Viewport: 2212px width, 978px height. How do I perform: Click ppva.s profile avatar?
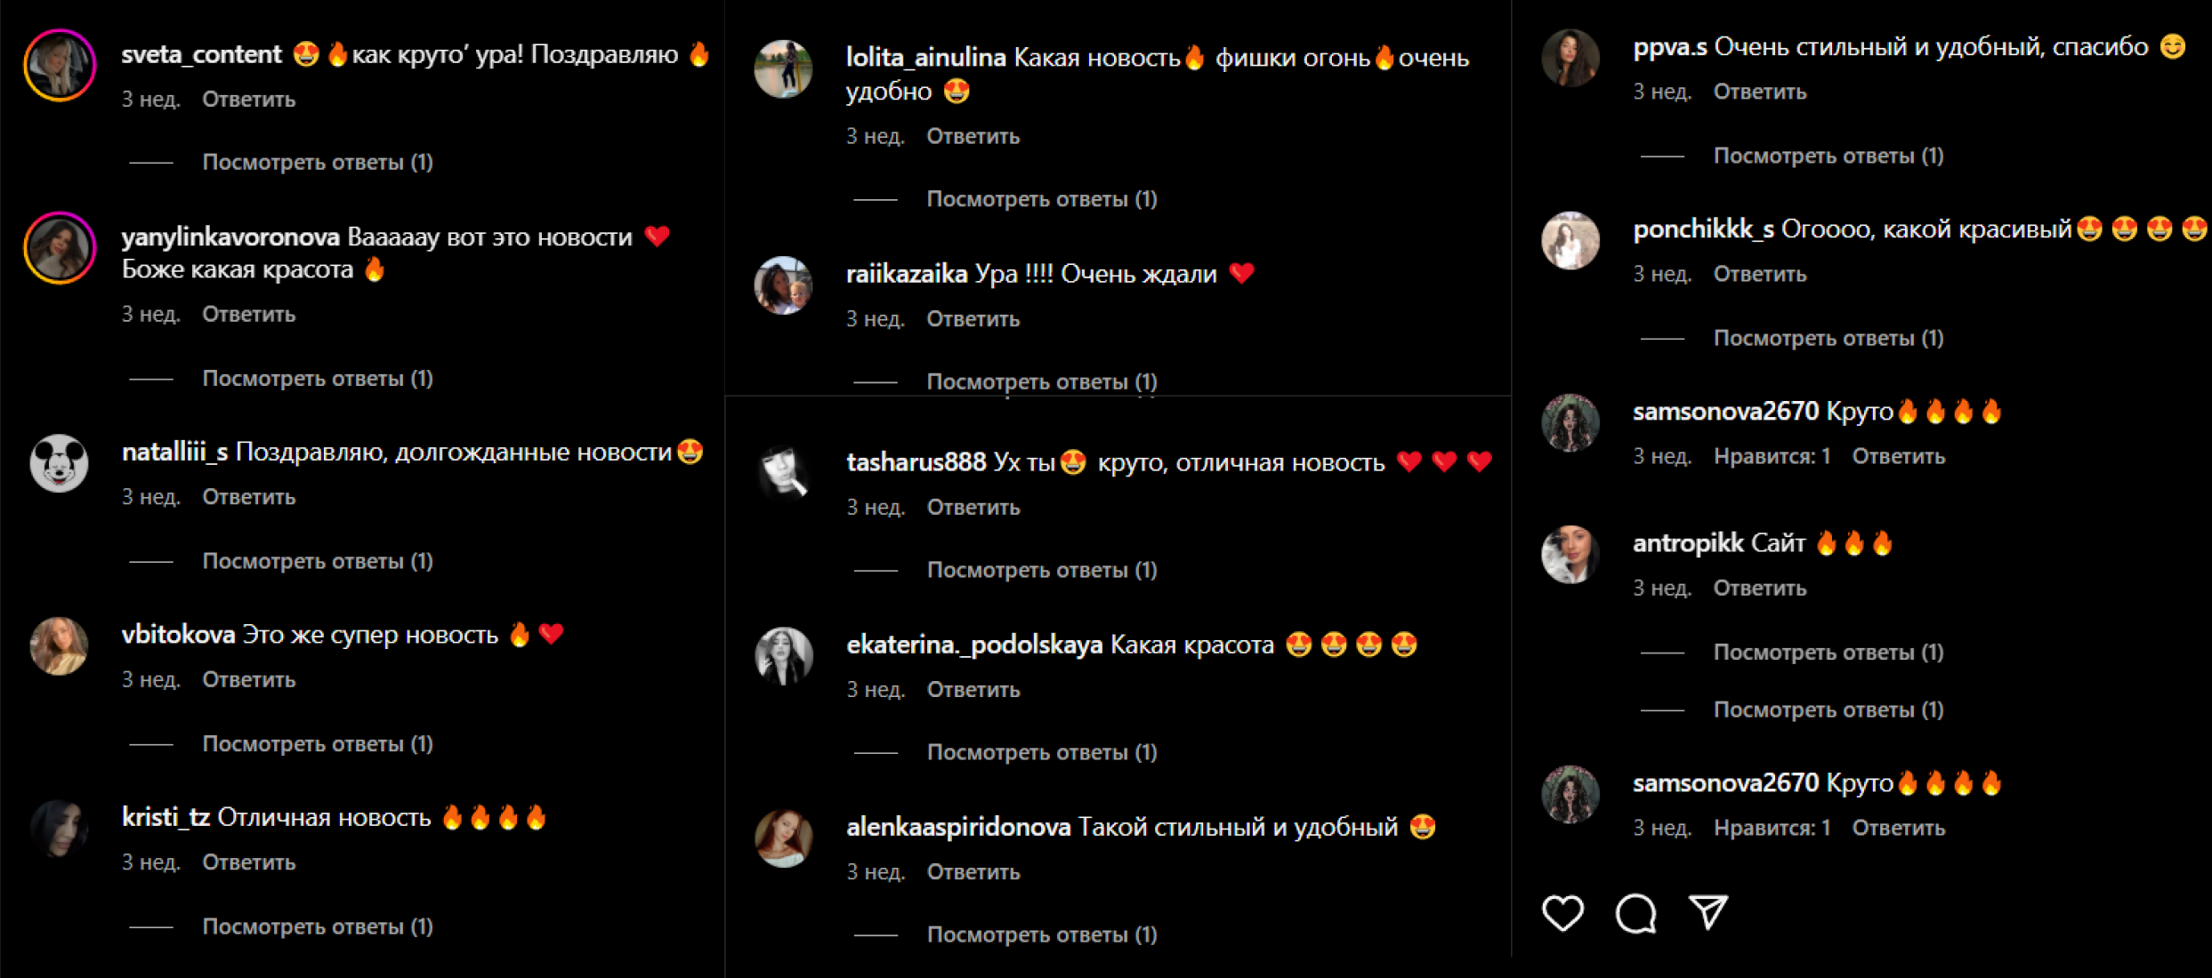tap(1570, 58)
